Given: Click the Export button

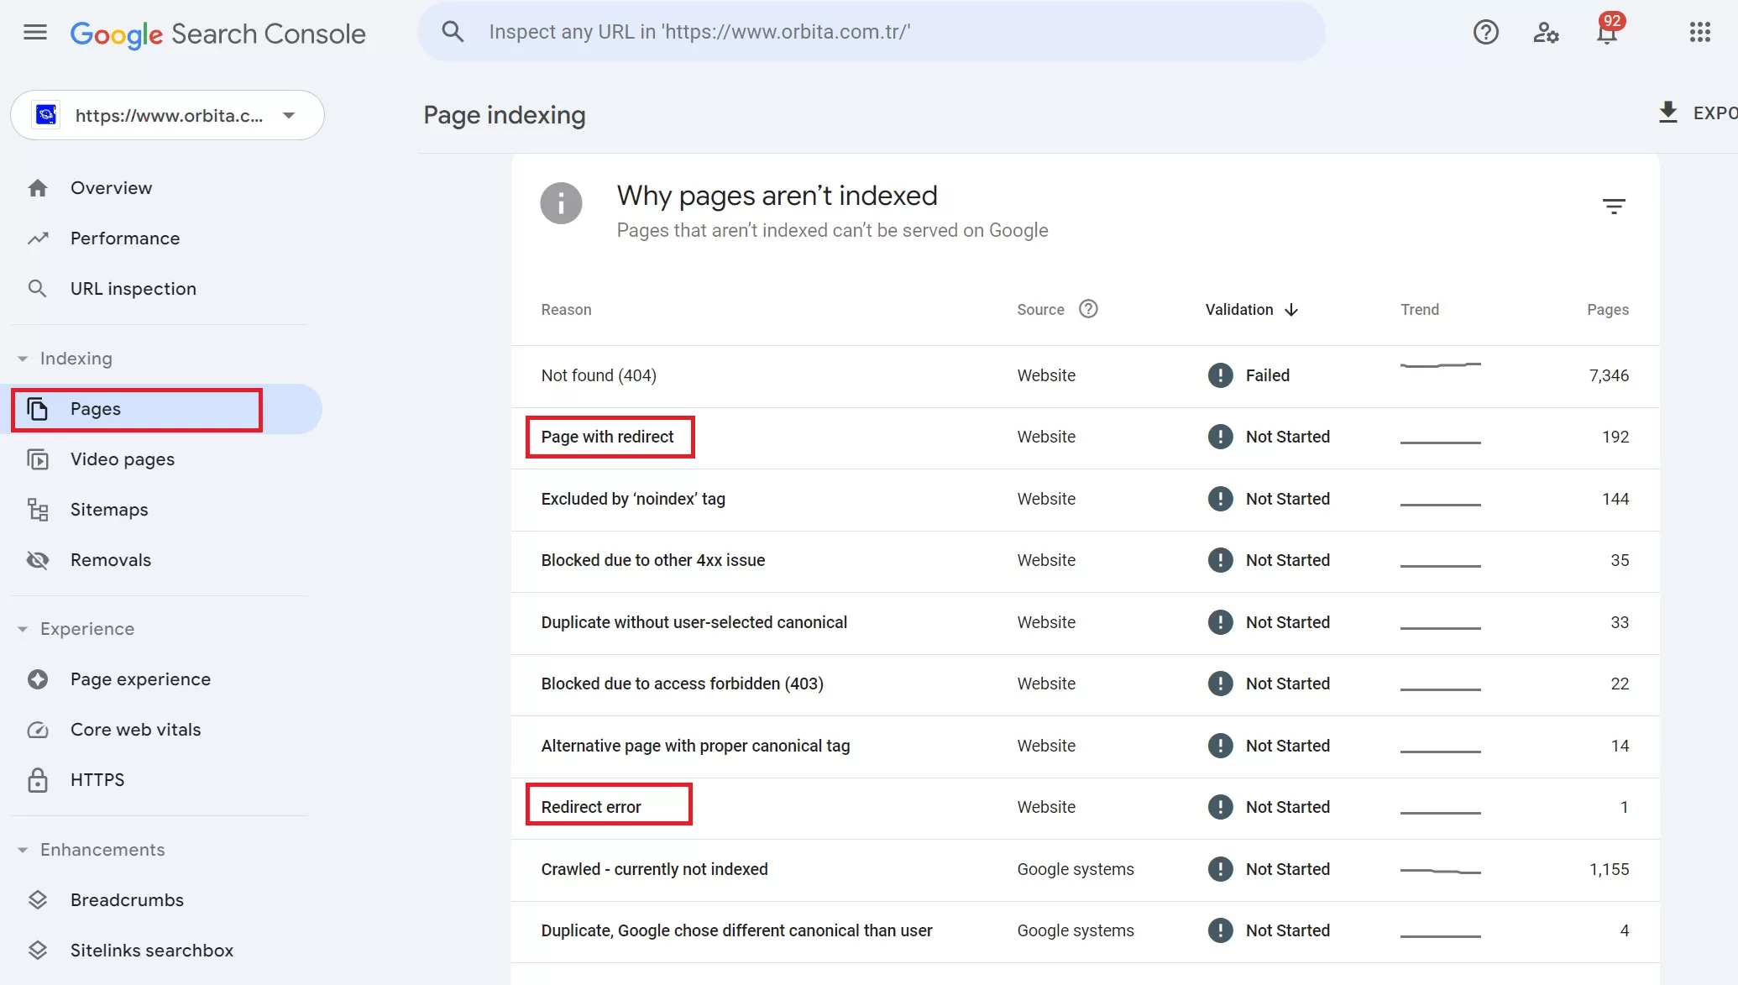Looking at the screenshot, I should coord(1697,113).
